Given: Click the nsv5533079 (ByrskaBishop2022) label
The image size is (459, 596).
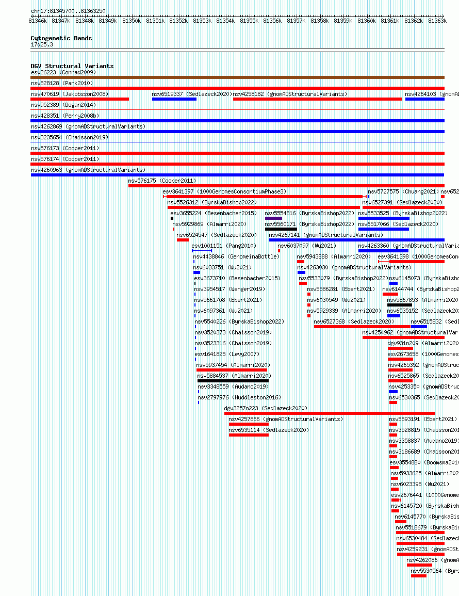Looking at the screenshot, I should coord(343,278).
